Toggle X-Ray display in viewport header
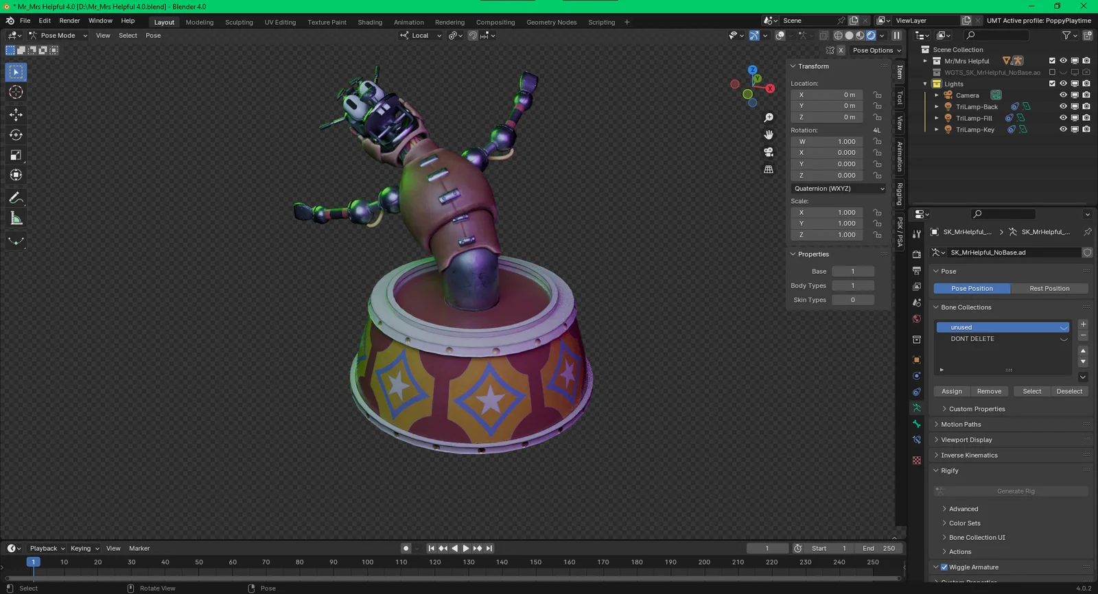Screen dimensions: 1098x594 [823, 36]
